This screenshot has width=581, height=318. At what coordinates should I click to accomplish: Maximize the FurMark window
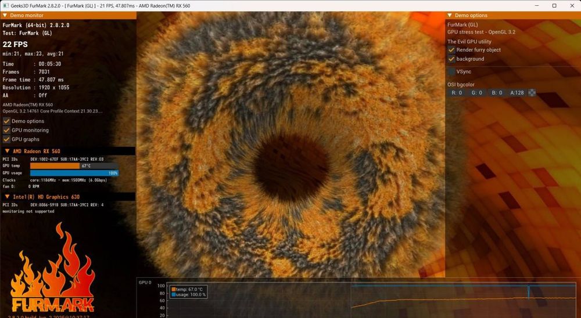554,6
